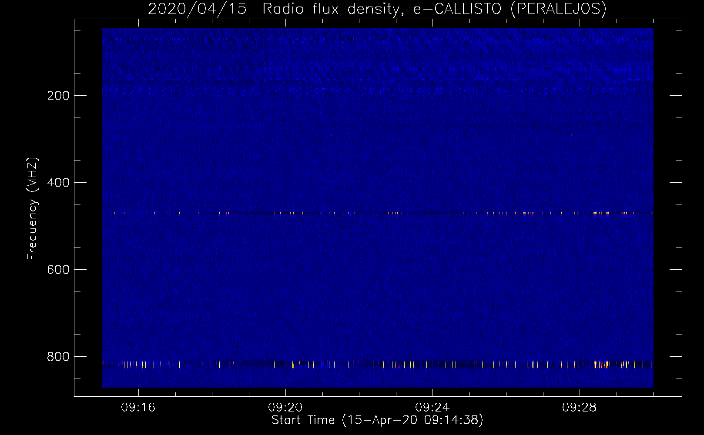Screen dimensions: 704x435
Task: Click the bright burst near 09:28 at 820 MHz
Action: pos(603,365)
